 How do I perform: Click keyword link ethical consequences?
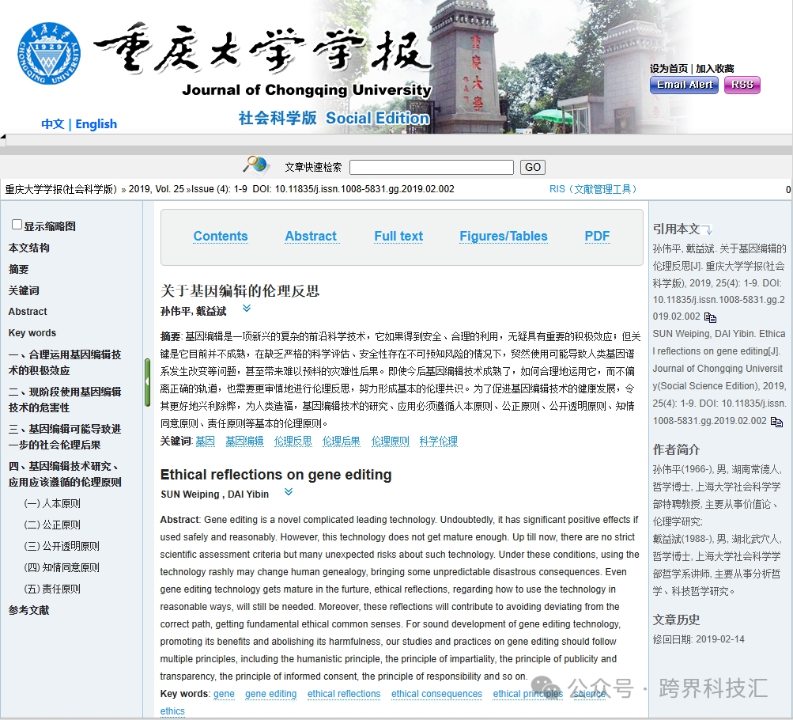pos(437,694)
